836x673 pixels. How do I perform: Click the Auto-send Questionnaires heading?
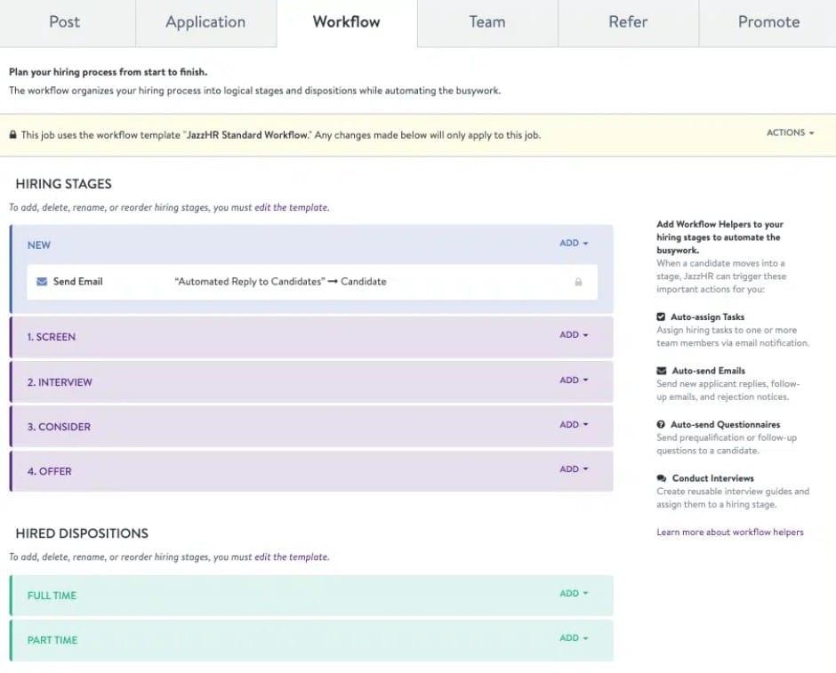[725, 424]
